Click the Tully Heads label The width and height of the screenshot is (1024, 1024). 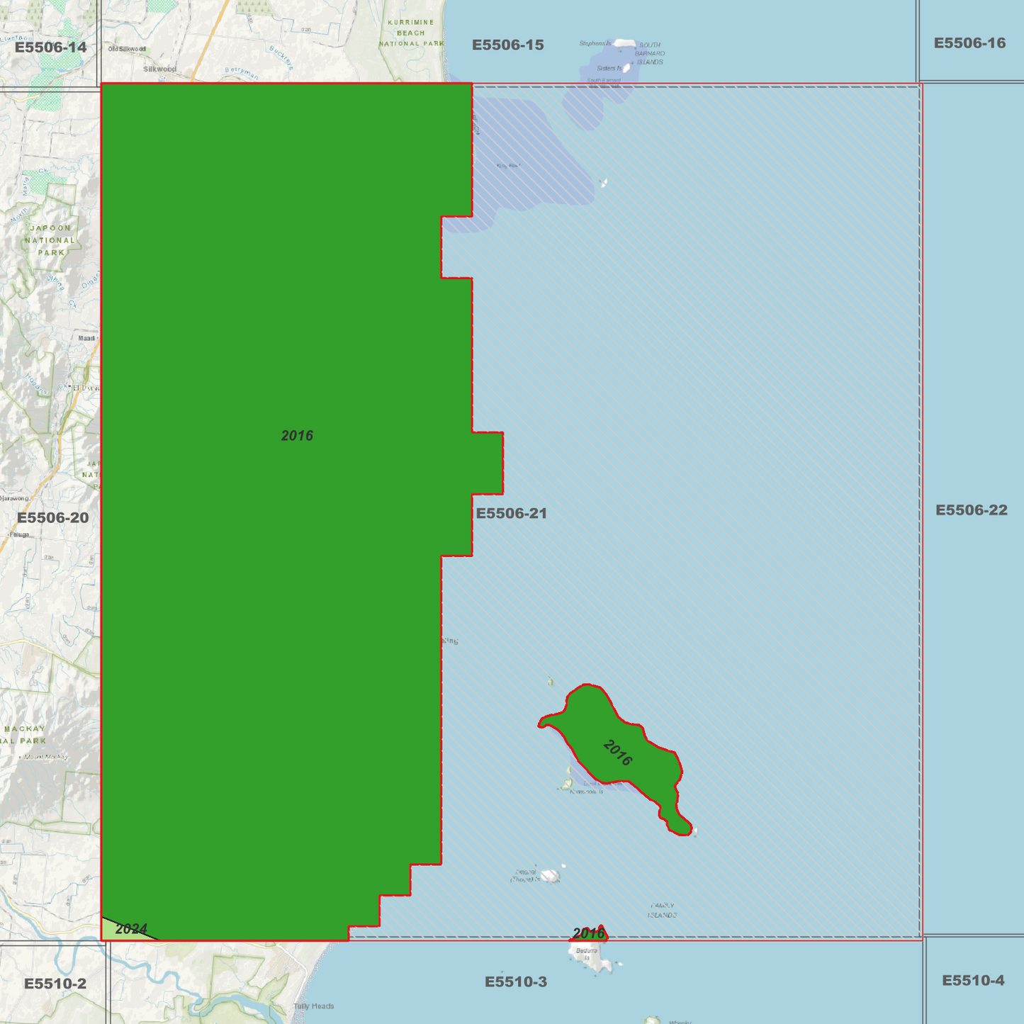[315, 1006]
